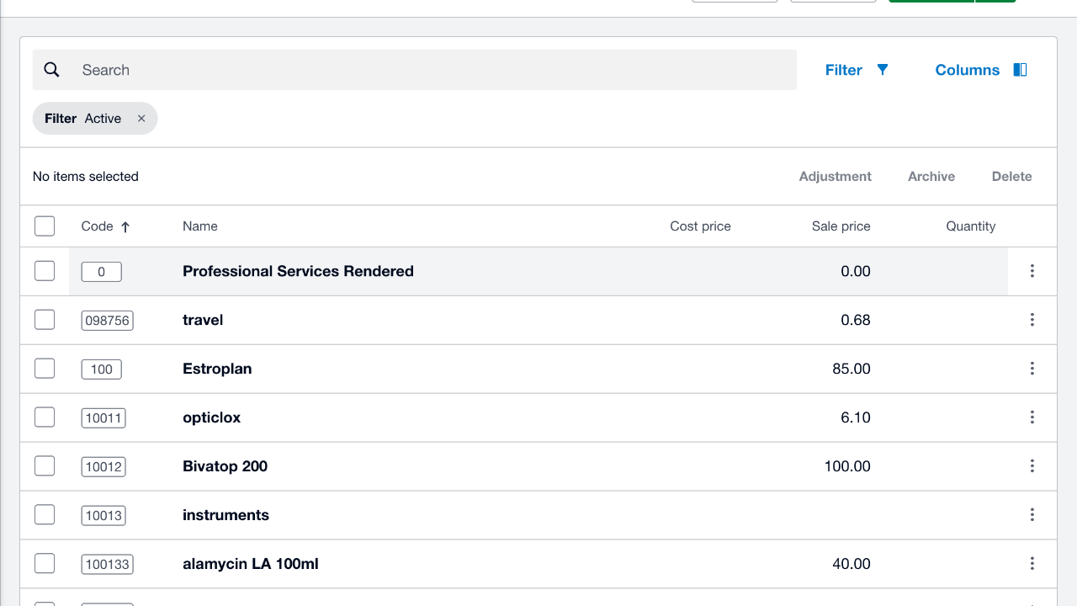Image resolution: width=1077 pixels, height=606 pixels.
Task: Open more options for Bivatop 200
Action: (1032, 466)
